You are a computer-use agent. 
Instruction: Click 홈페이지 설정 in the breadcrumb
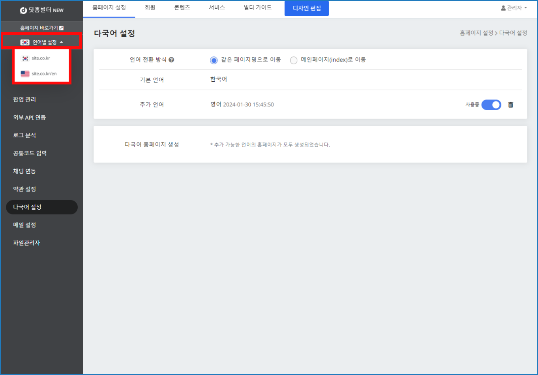[x=476, y=33]
